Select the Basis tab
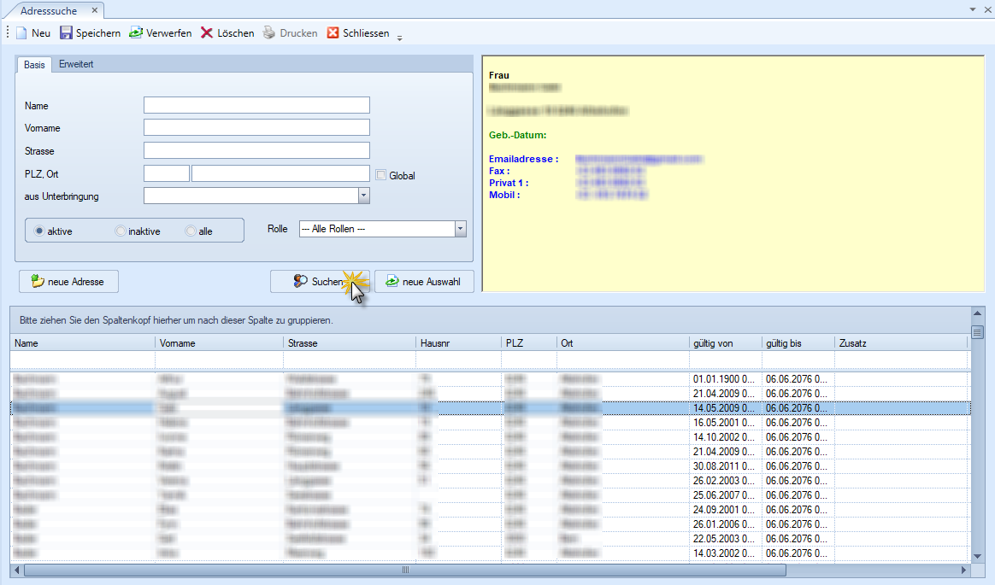The image size is (995, 585). [34, 65]
